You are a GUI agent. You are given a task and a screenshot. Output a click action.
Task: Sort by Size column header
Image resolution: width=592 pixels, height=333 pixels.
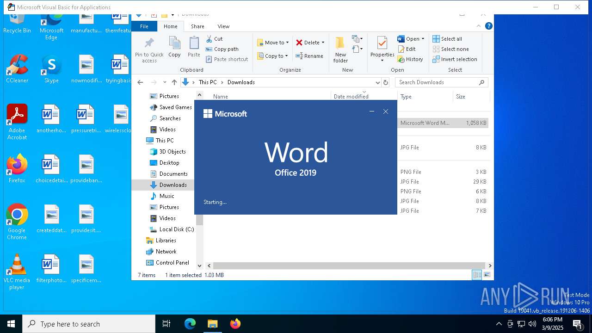[471, 97]
